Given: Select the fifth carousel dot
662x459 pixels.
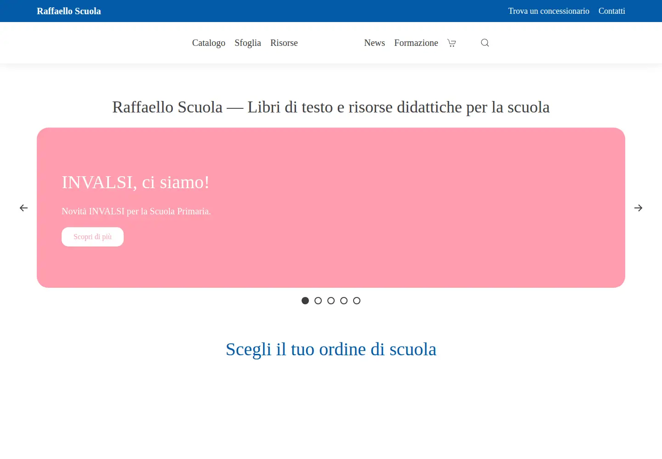Looking at the screenshot, I should [357, 301].
